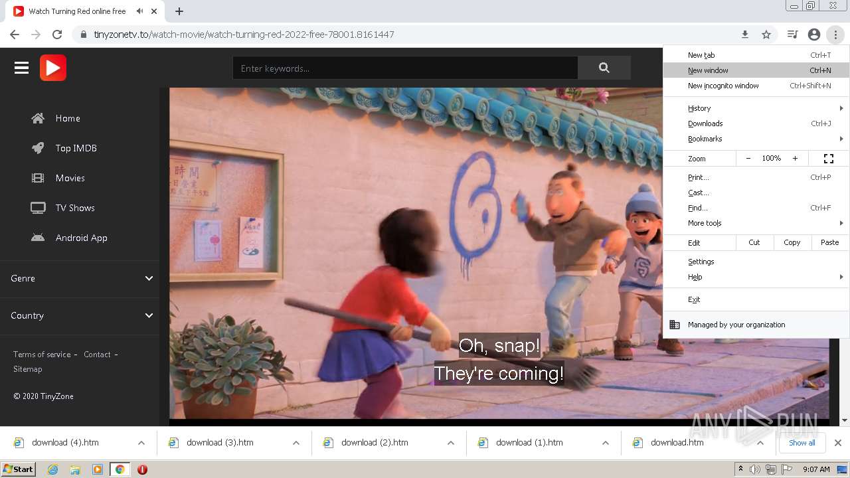
Task: Close the downloads bar
Action: (838, 443)
